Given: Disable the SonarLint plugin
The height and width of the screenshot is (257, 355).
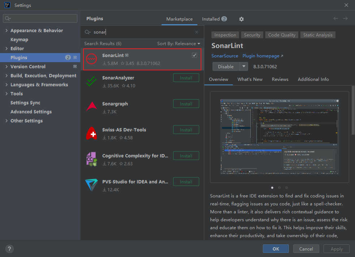Looking at the screenshot, I should [226, 67].
